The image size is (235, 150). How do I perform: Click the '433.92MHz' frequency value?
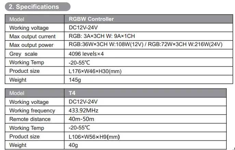84,110
